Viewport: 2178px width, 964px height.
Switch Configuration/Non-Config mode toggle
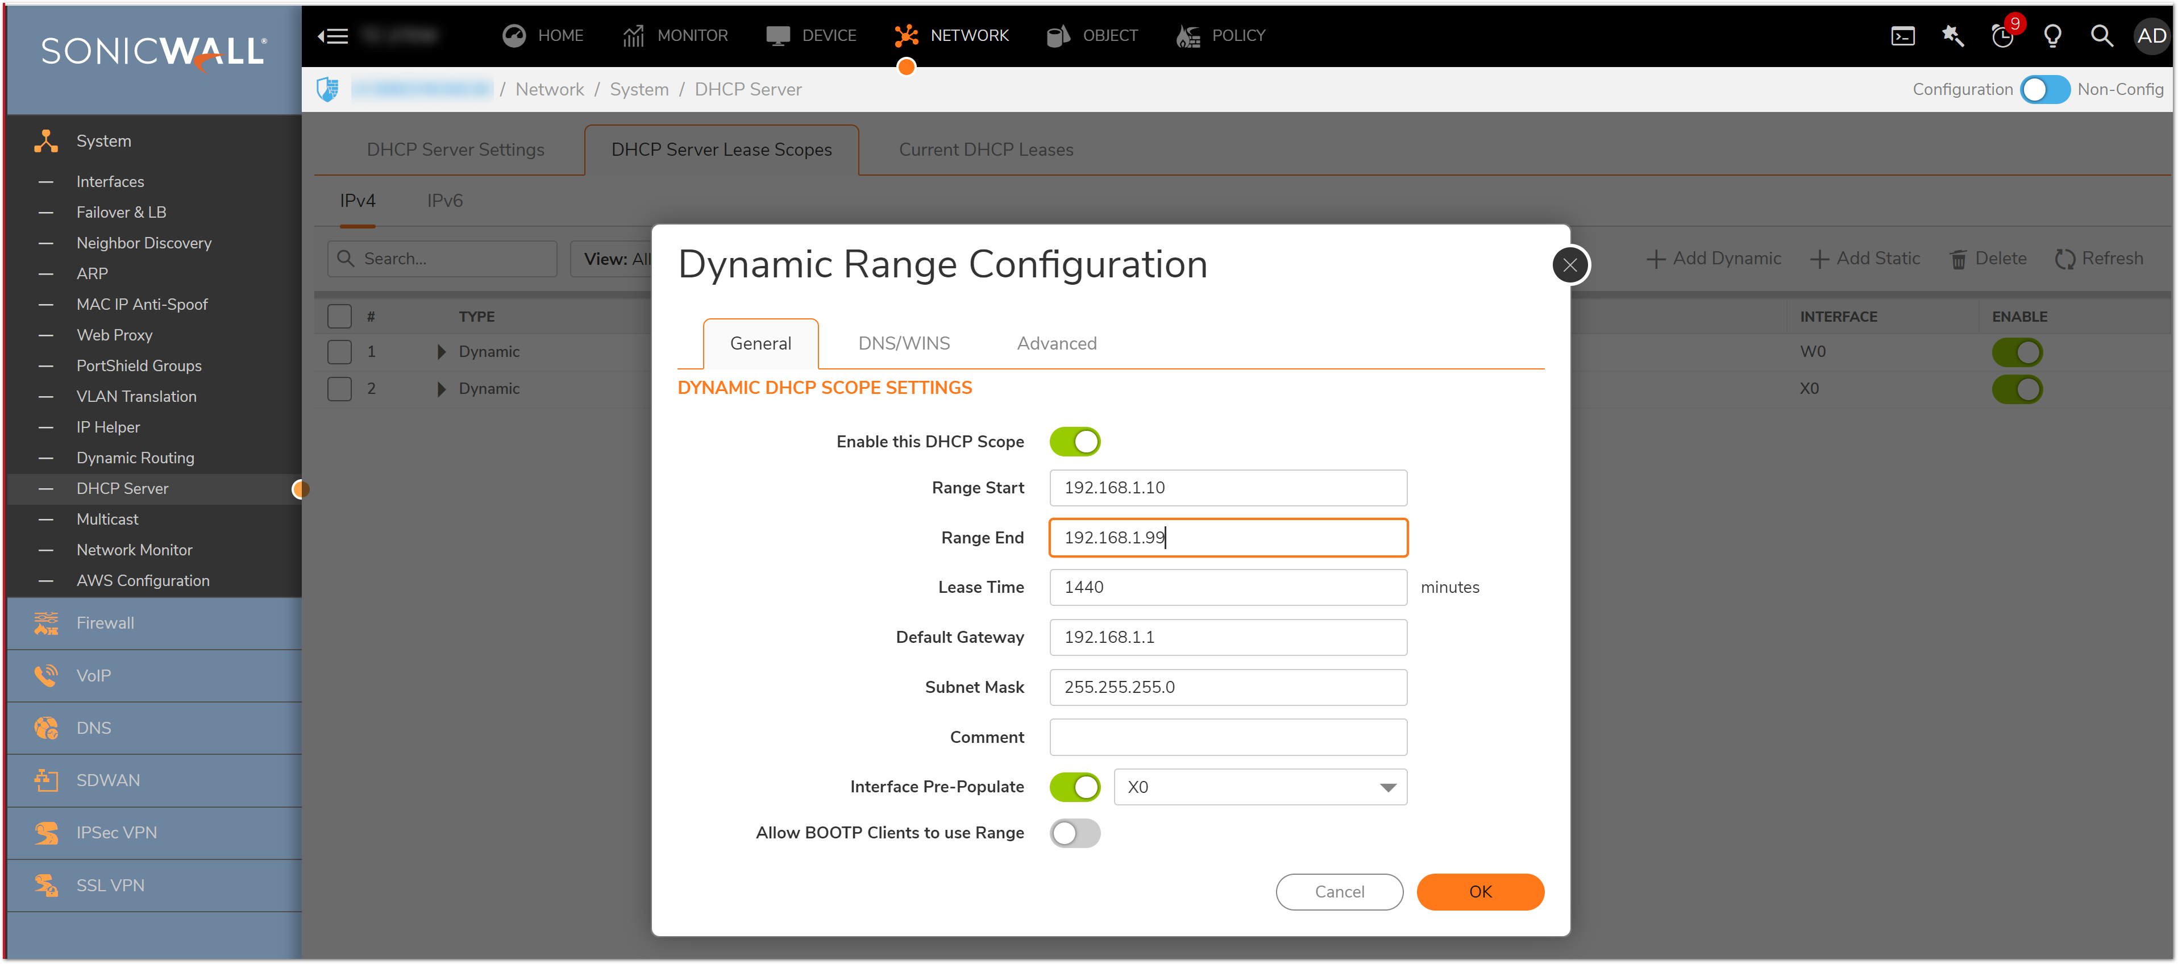point(2044,89)
